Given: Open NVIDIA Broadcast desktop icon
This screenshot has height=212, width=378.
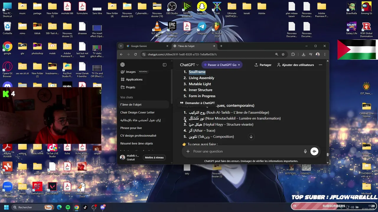Looking at the screenshot, I should 187,9.
